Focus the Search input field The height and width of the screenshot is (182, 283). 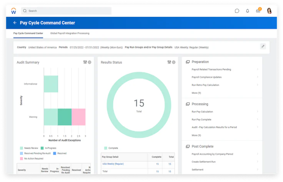66,11
